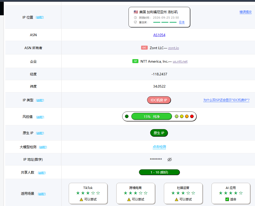Click the warning icon in the 跨境电商 card
Viewport: 255px width, 206px height.
tap(129, 199)
